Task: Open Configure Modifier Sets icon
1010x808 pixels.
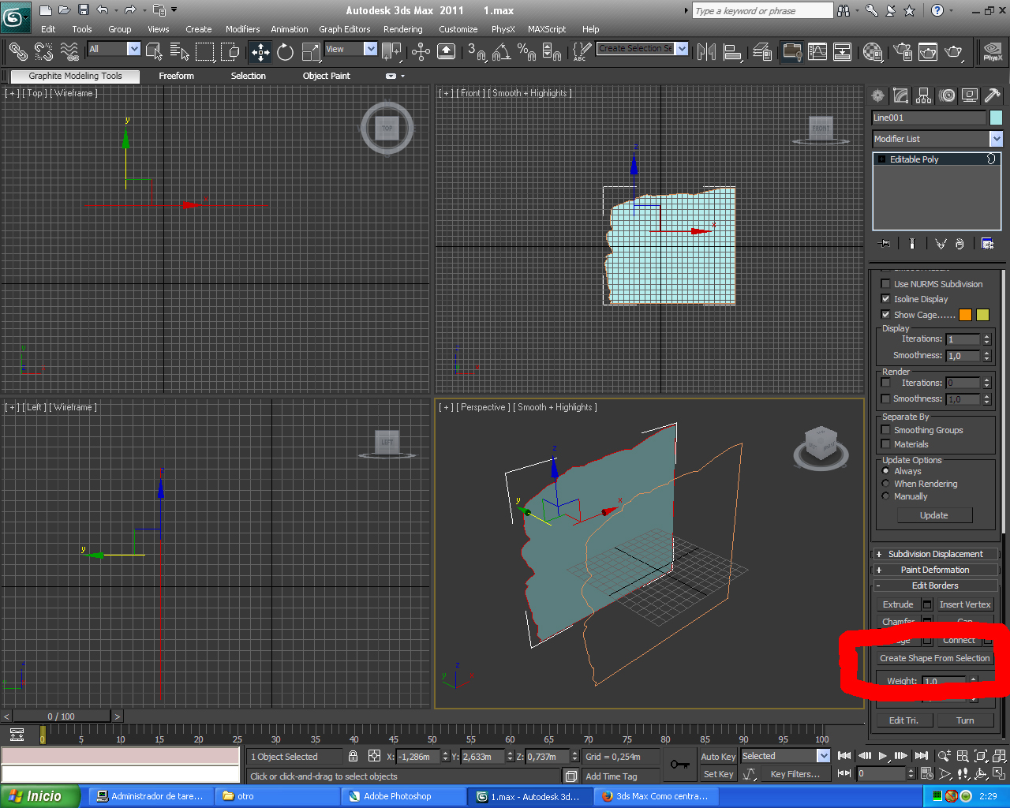Action: 987,244
